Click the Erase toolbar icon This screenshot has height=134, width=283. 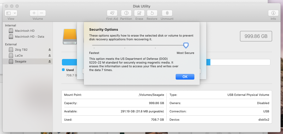pos(139,13)
